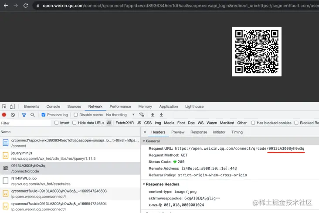
Task: Click the WeChat login QR code
Action: pyautogui.click(x=257, y=52)
